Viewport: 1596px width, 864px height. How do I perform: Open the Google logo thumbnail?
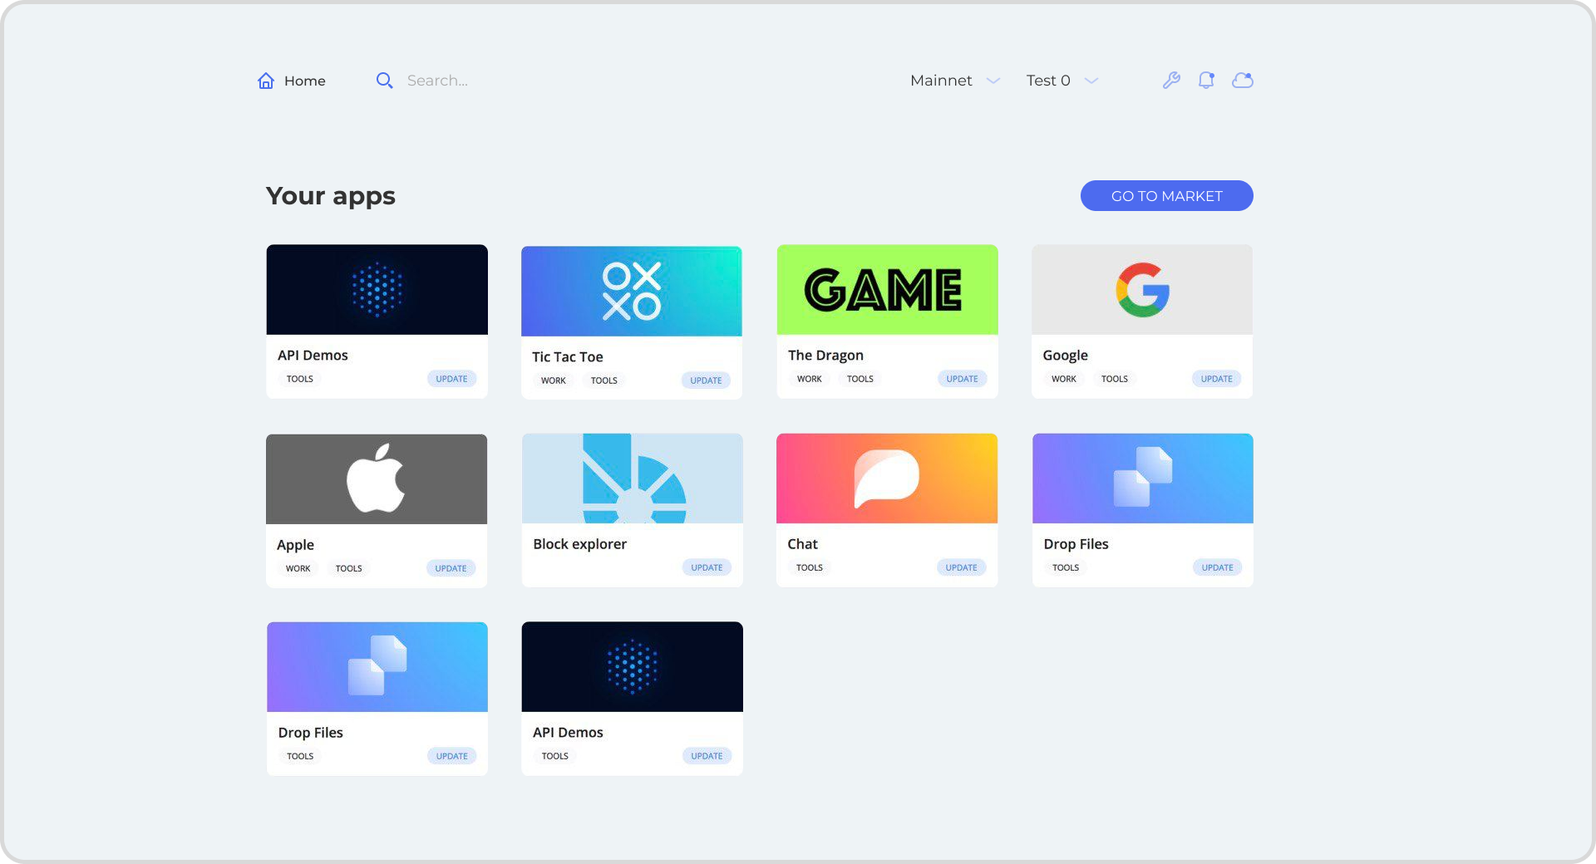point(1142,289)
